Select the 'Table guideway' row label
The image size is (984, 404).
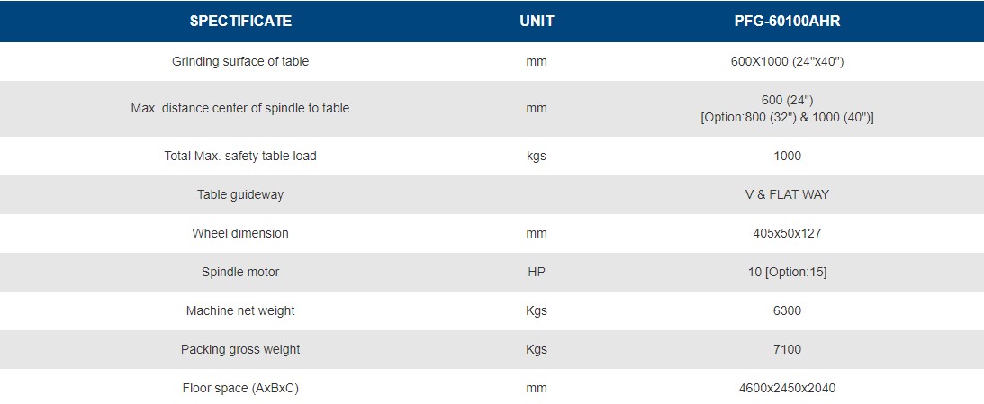(240, 194)
